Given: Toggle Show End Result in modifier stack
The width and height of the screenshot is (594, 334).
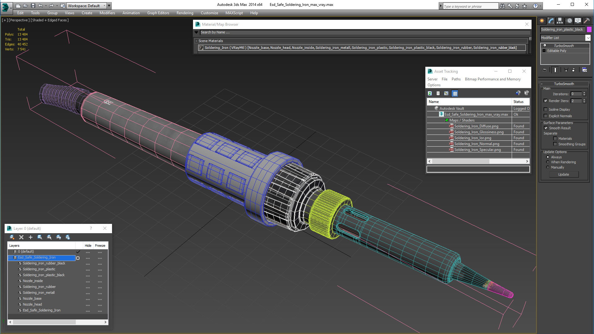Looking at the screenshot, I should pos(555,70).
